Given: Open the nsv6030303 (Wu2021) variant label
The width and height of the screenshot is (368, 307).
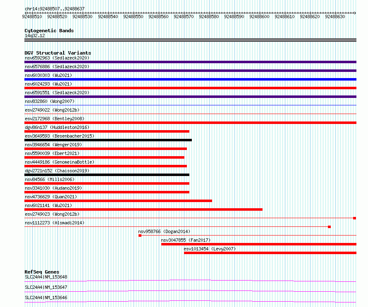Looking at the screenshot, I should coord(48,75).
